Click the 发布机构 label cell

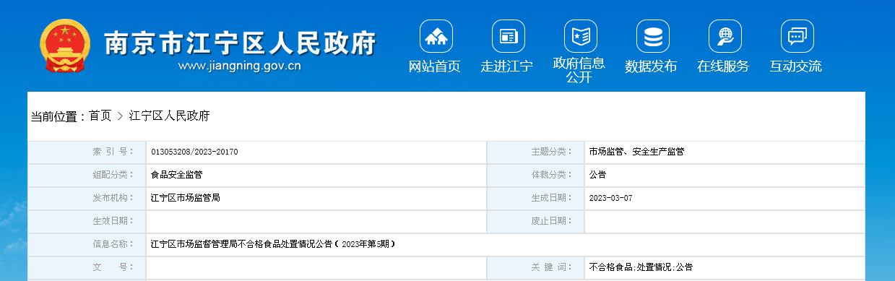(87, 198)
